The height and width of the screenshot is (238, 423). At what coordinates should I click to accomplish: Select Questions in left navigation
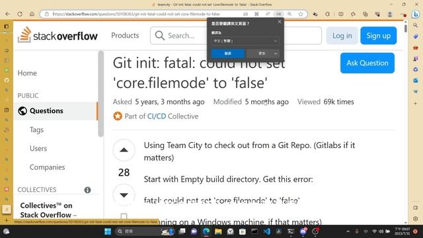[56, 111]
